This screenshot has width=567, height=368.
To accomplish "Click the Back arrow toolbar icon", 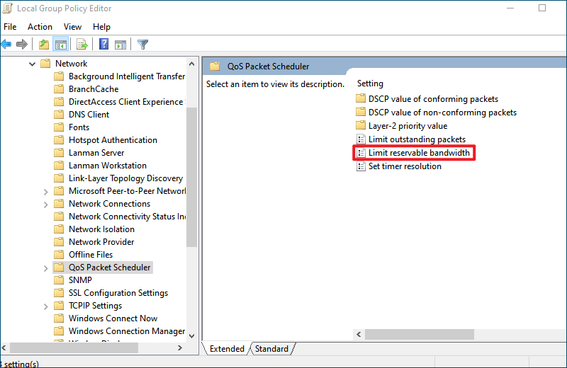I will (6, 45).
